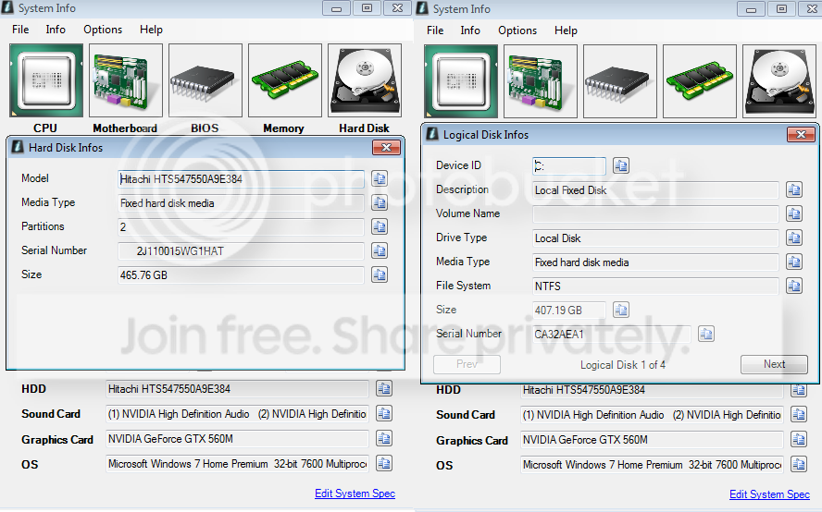Open the CPU icon in left System Info window
This screenshot has width=822, height=512.
(46, 80)
